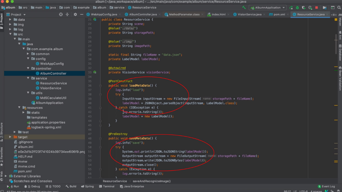Switch to the VisionService.java tab
342x192 pixels.
pos(249,15)
